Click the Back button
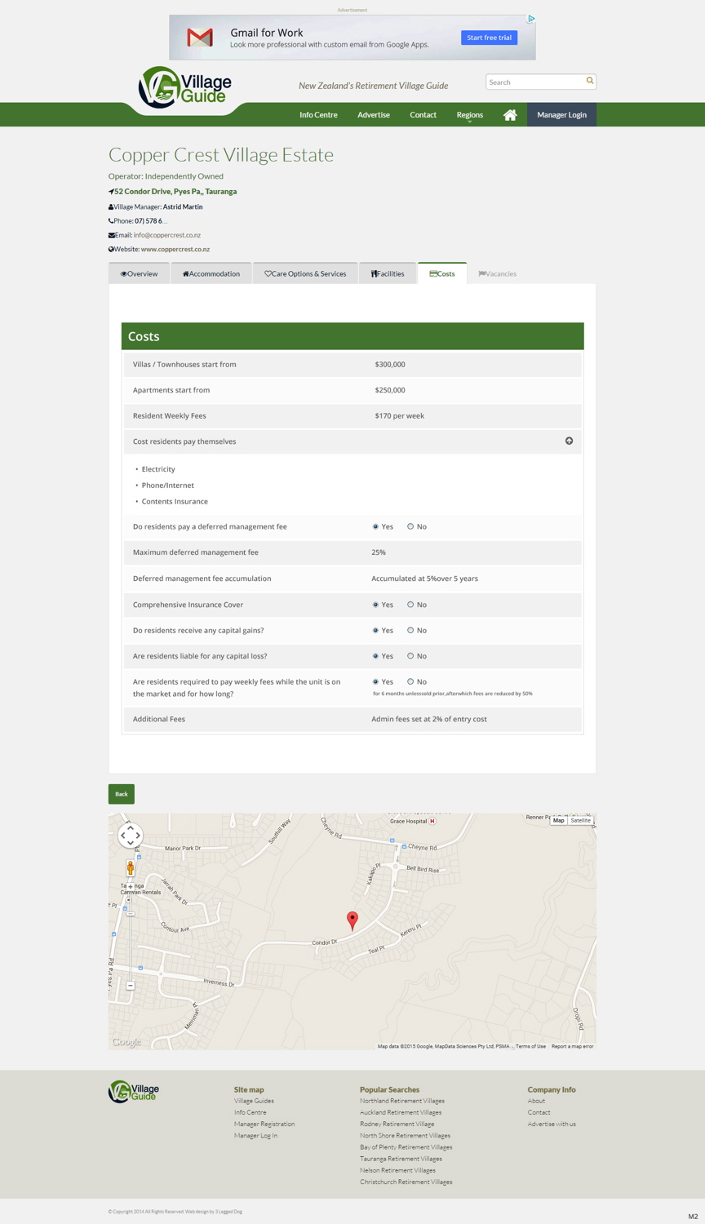Screen dimensions: 705x1224 click(x=121, y=793)
